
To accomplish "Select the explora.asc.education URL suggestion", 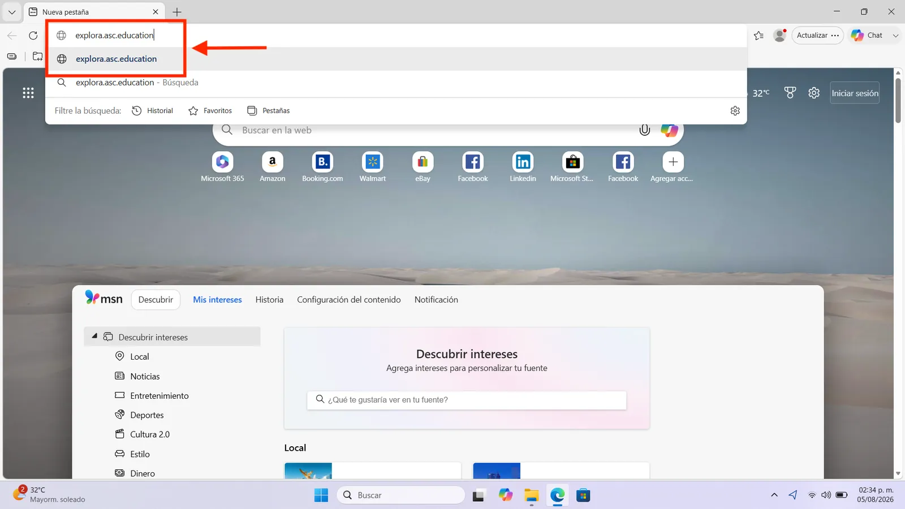I will pos(396,59).
